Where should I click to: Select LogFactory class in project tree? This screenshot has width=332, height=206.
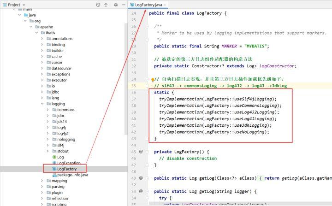click(x=66, y=169)
